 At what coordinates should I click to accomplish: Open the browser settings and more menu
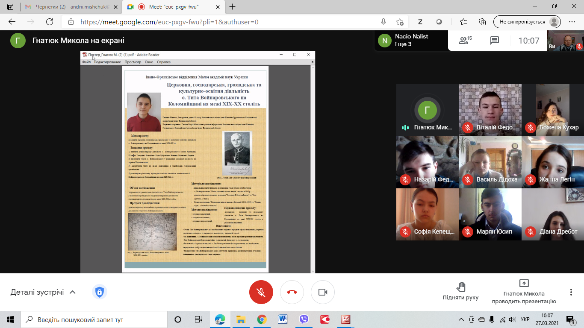[572, 22]
